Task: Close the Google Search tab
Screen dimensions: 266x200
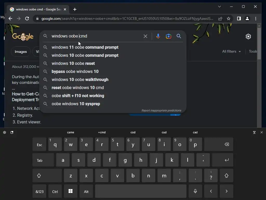Action: pyautogui.click(x=65, y=9)
